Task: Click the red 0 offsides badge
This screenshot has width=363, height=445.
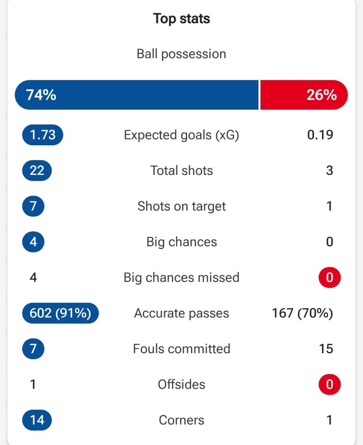Action: (x=330, y=385)
